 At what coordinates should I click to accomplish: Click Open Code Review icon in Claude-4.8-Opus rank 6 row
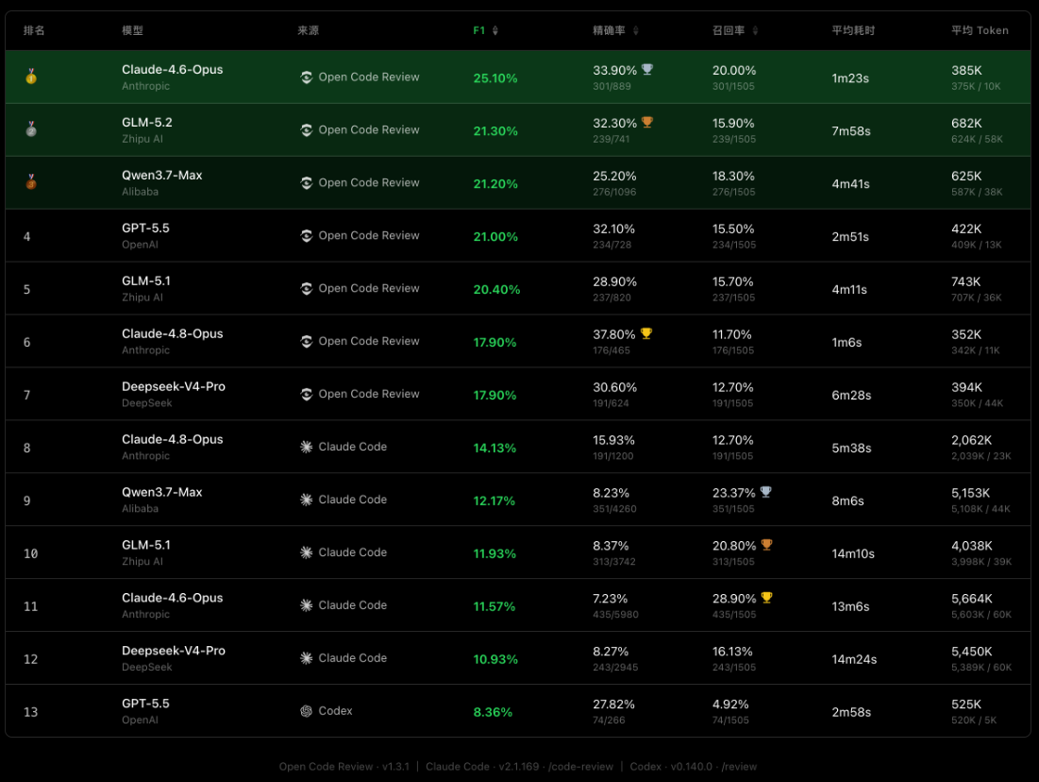click(x=306, y=342)
